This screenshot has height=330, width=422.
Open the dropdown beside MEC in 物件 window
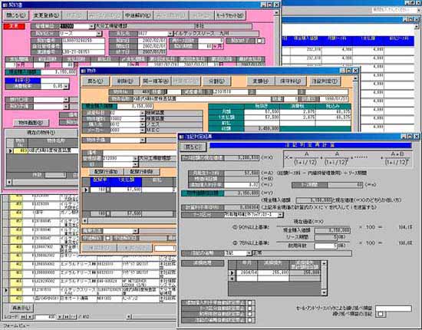pyautogui.click(x=143, y=130)
